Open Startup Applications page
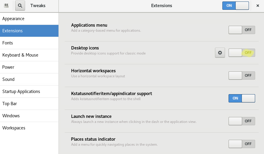The height and width of the screenshot is (154, 264). tap(29, 92)
